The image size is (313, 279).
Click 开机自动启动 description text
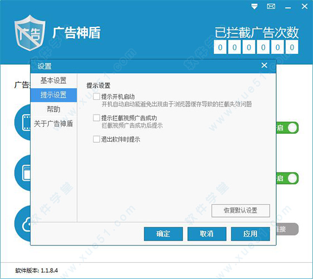(x=177, y=104)
